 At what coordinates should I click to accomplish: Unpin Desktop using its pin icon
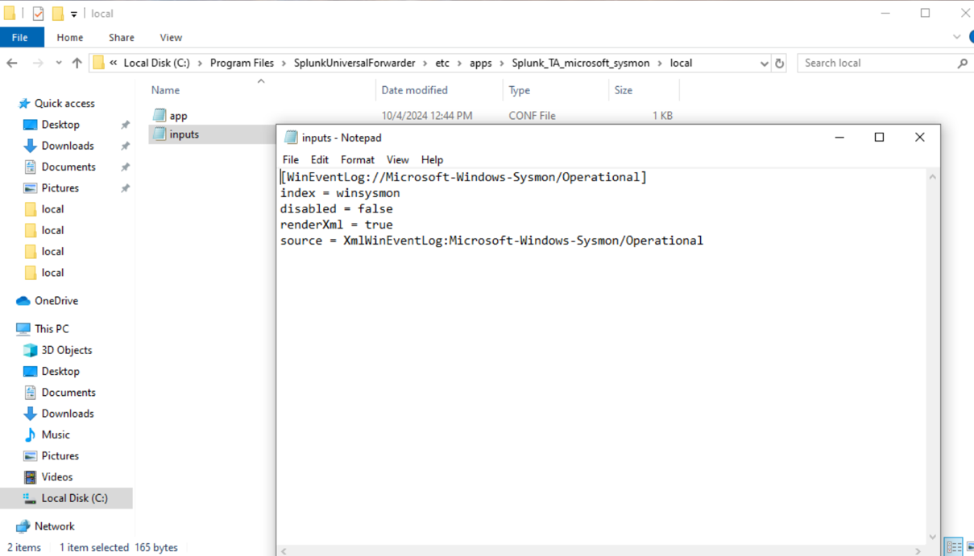(x=125, y=125)
